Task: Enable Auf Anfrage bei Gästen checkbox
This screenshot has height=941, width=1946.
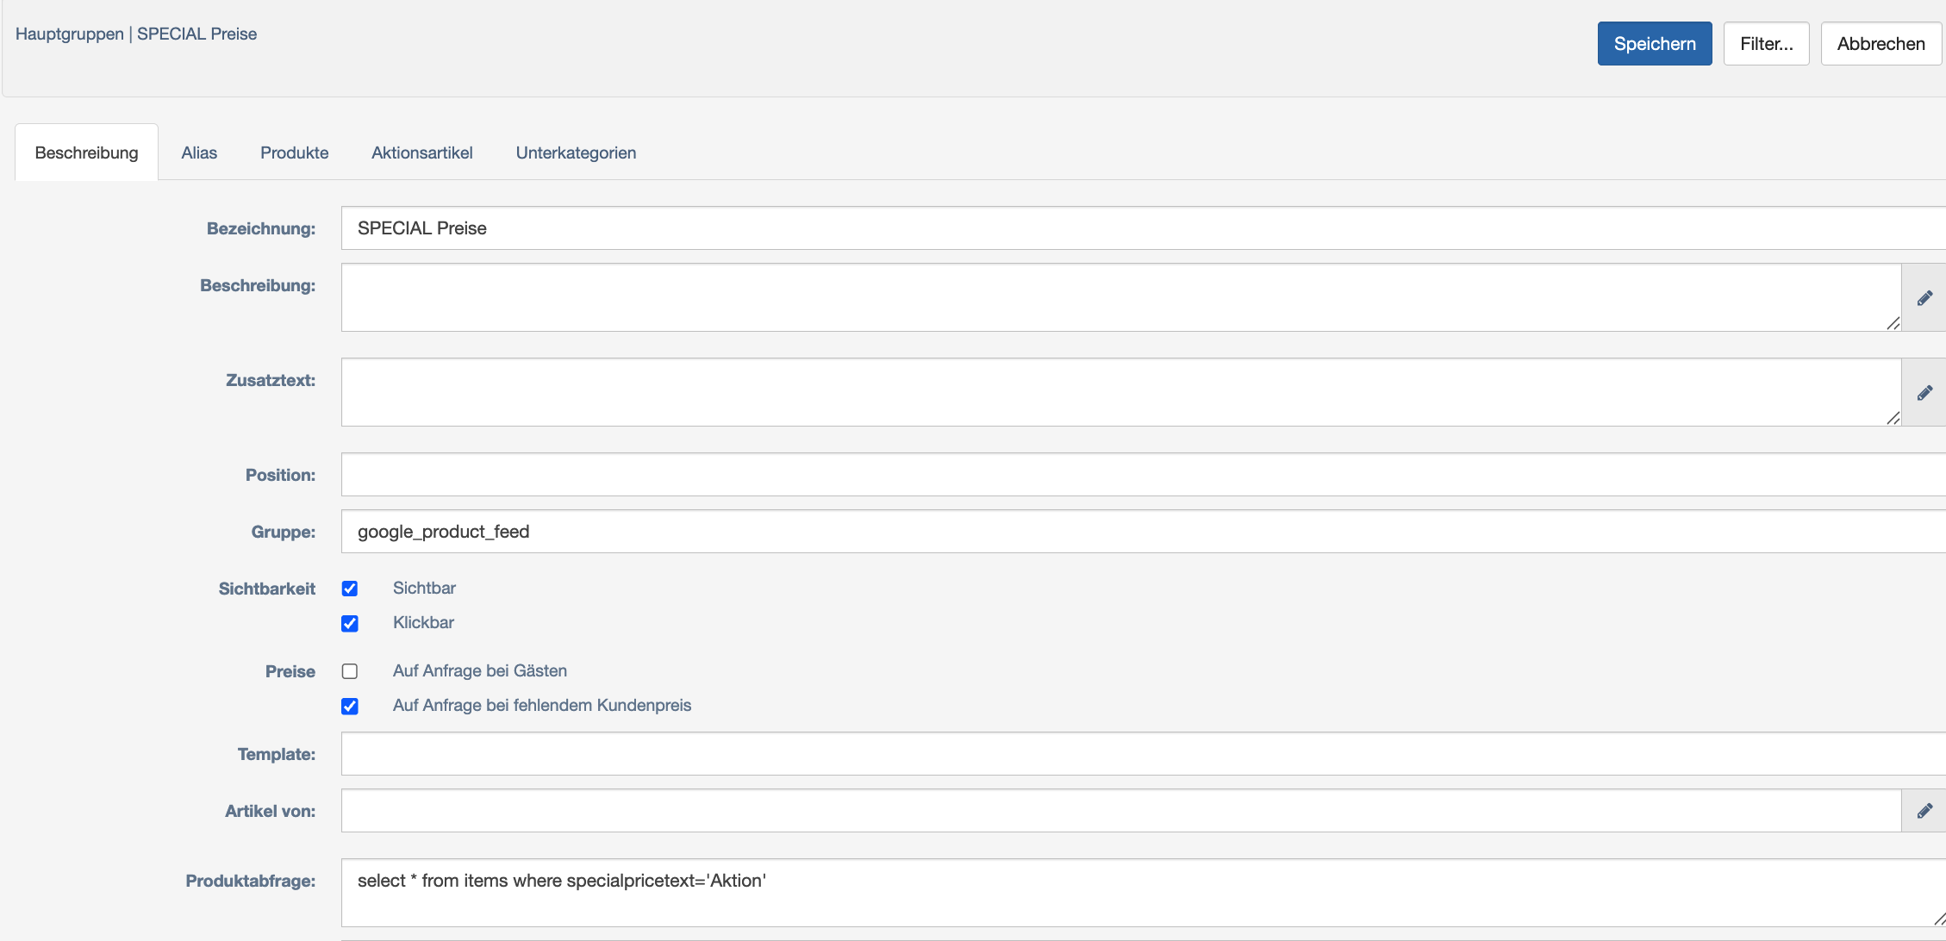Action: tap(350, 671)
